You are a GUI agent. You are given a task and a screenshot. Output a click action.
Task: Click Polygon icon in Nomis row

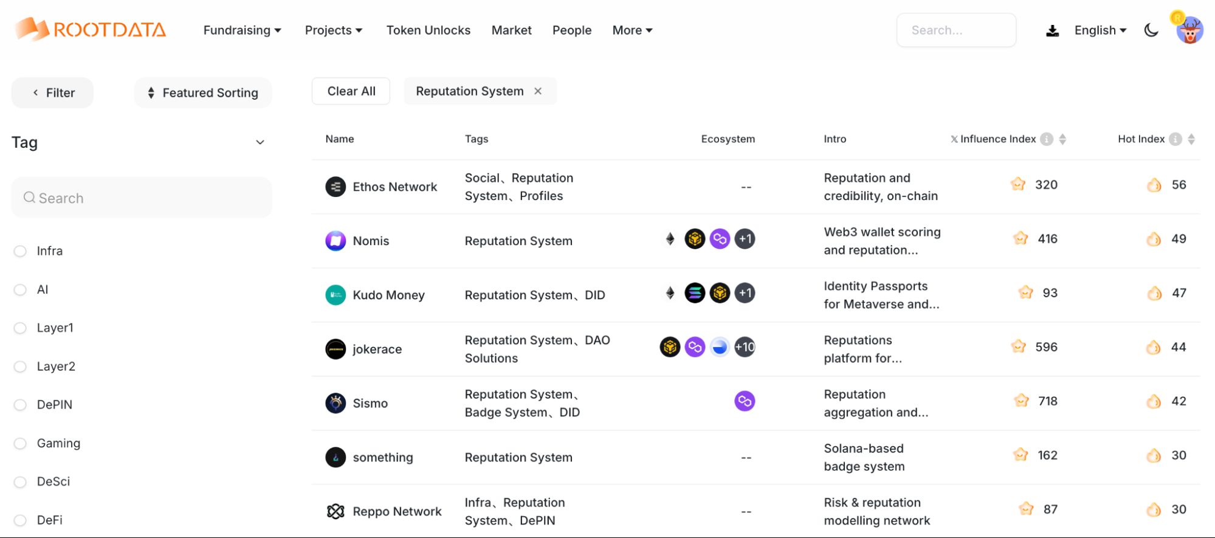pyautogui.click(x=720, y=239)
